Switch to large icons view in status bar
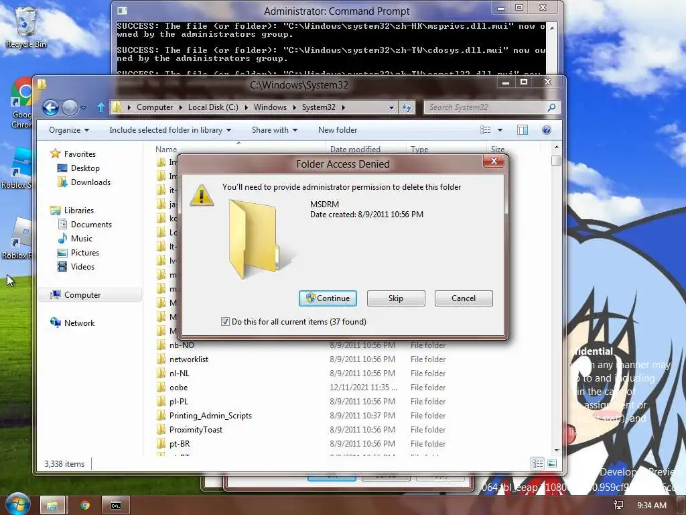Image resolution: width=686 pixels, height=515 pixels. [552, 463]
